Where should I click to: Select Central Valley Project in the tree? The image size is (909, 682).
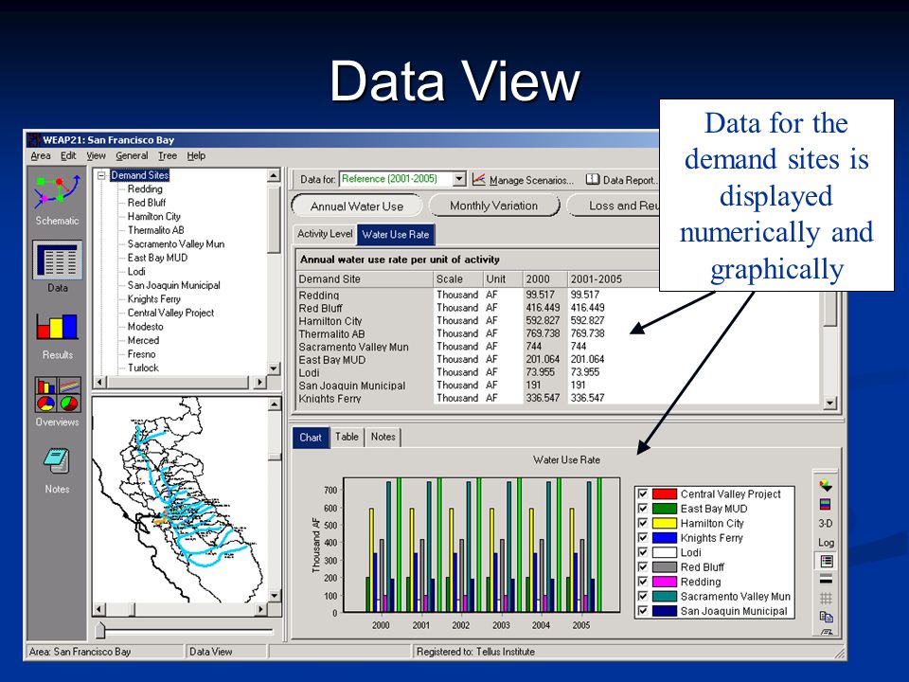[171, 313]
